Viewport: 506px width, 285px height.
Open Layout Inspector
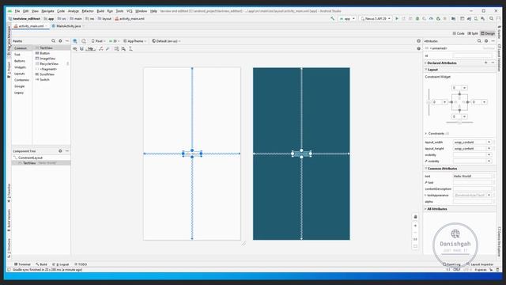(x=480, y=264)
